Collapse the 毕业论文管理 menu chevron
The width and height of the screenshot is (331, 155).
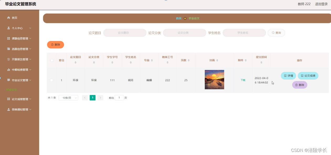tap(30, 80)
